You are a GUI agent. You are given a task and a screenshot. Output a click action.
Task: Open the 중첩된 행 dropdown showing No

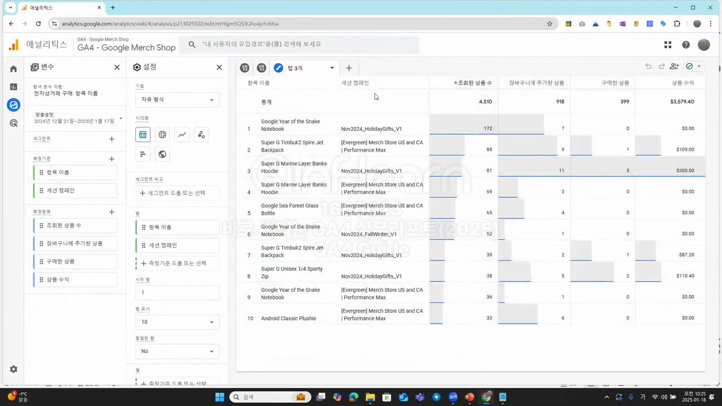177,351
